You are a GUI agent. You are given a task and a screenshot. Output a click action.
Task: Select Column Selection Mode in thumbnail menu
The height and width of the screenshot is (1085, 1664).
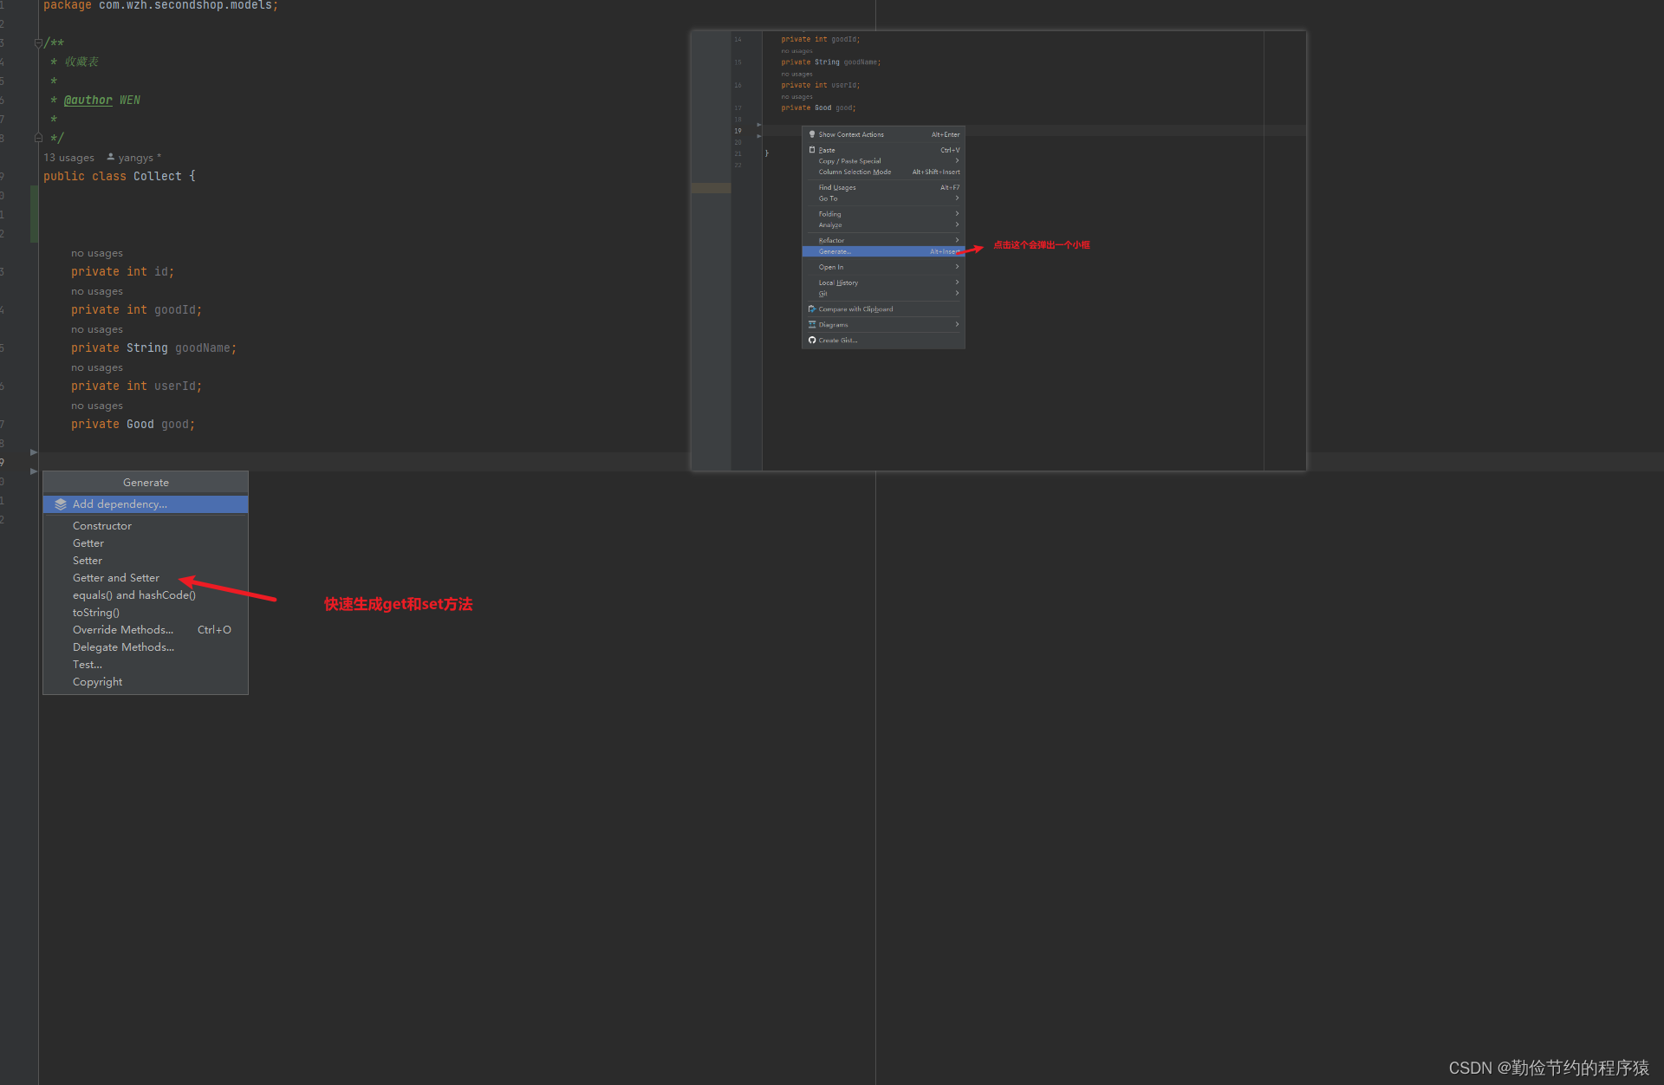point(884,172)
